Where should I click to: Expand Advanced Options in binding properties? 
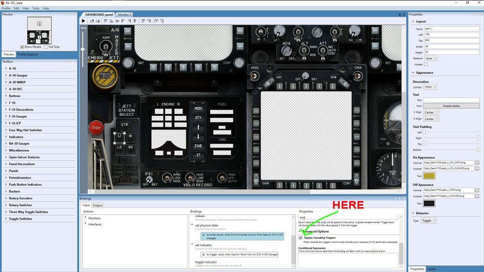pos(301,231)
